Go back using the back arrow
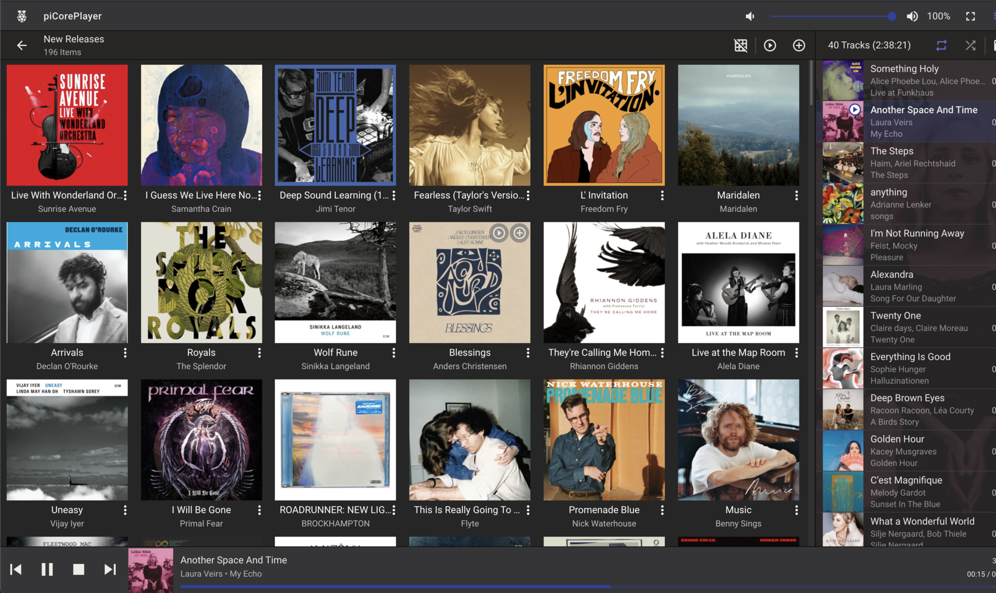Screen dimensions: 996x593 point(22,46)
